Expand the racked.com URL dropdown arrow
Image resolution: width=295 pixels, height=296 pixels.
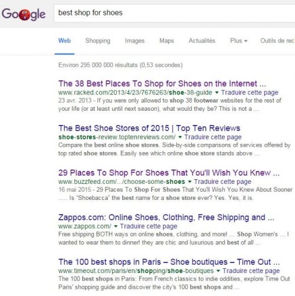217,93
